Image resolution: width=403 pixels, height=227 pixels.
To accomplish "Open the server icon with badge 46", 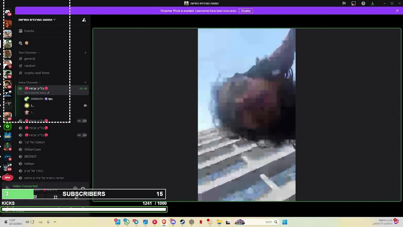I will click(x=8, y=84).
